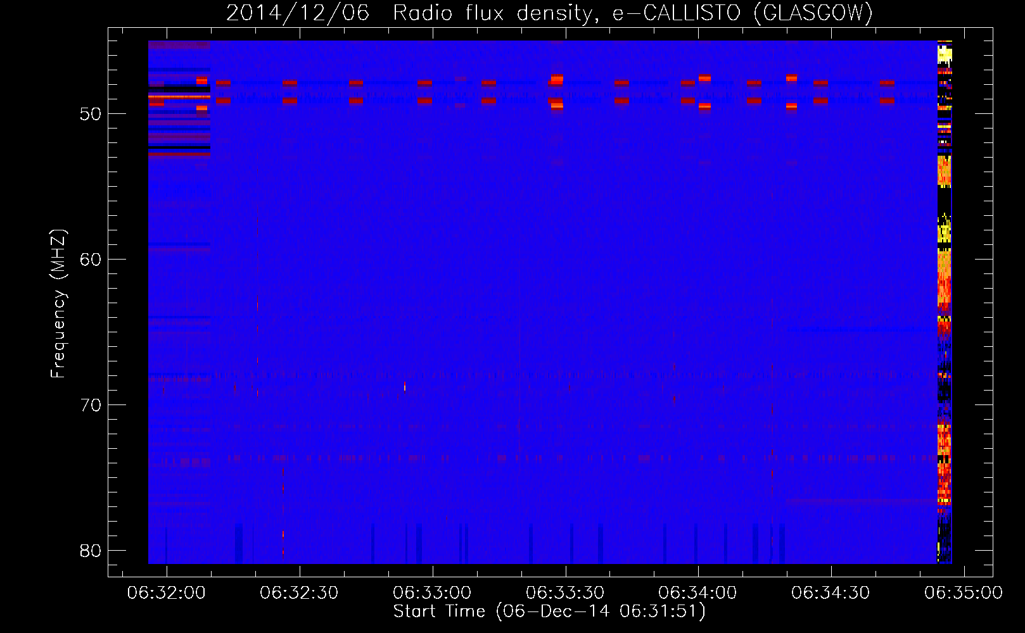This screenshot has width=1025, height=633.
Task: Click the plot title text
Action: point(549,13)
